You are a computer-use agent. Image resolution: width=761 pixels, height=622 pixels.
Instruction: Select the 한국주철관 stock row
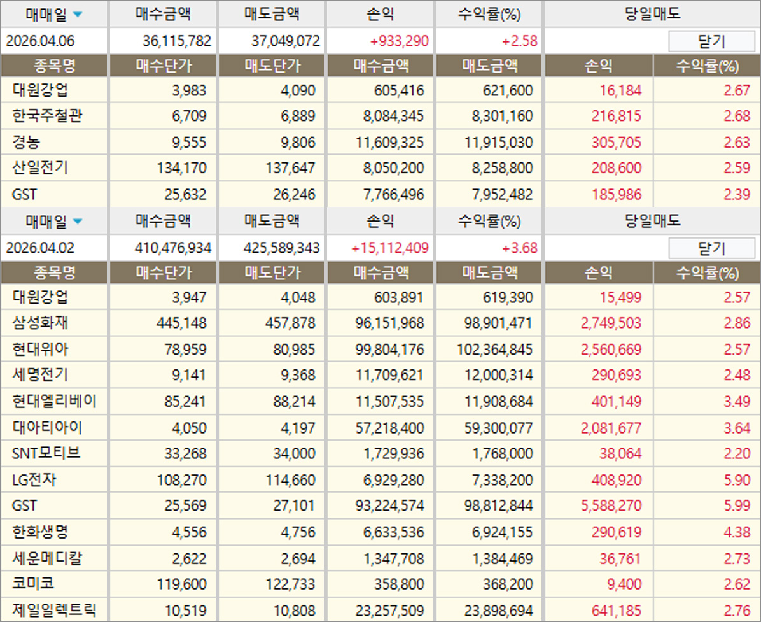tap(47, 116)
